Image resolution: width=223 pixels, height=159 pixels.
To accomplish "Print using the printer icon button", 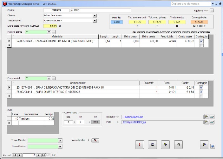I will [178, 144].
